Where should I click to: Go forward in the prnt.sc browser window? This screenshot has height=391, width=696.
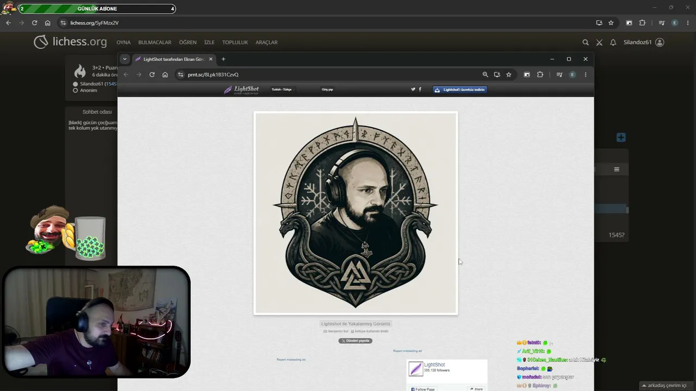139,74
